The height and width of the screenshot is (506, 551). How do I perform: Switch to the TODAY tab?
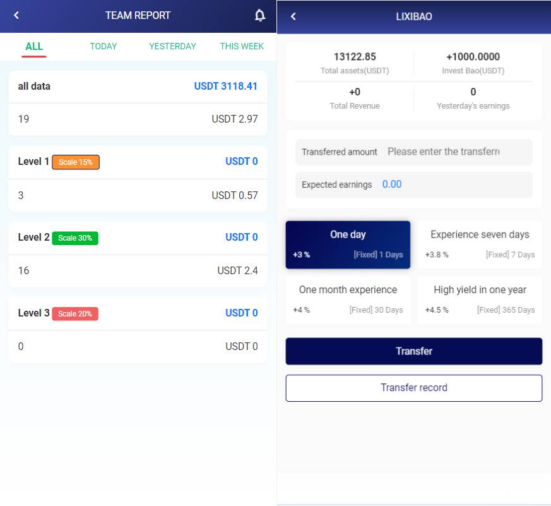click(104, 46)
